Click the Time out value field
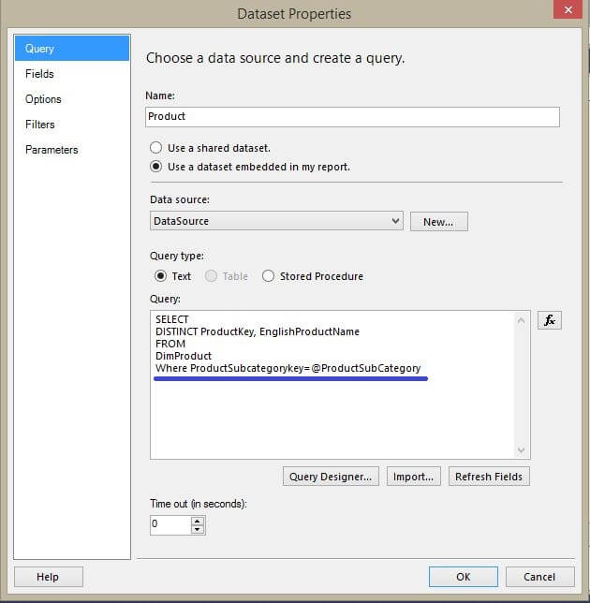The height and width of the screenshot is (603, 590). [170, 525]
